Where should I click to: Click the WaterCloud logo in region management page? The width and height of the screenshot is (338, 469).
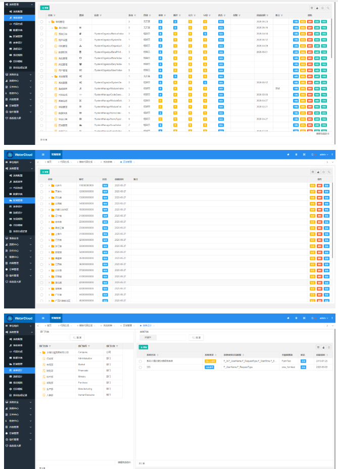click(x=20, y=154)
